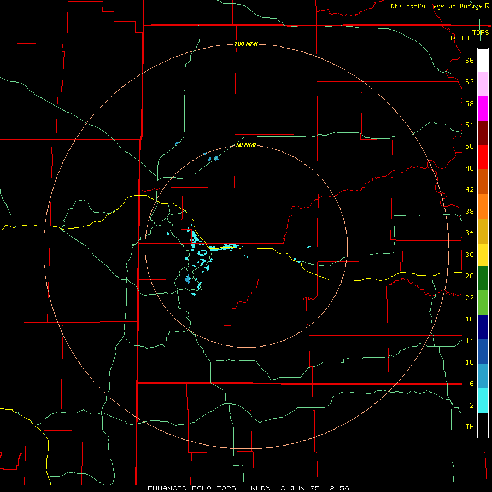Click the legend value 66
The width and height of the screenshot is (492, 492).
point(470,61)
